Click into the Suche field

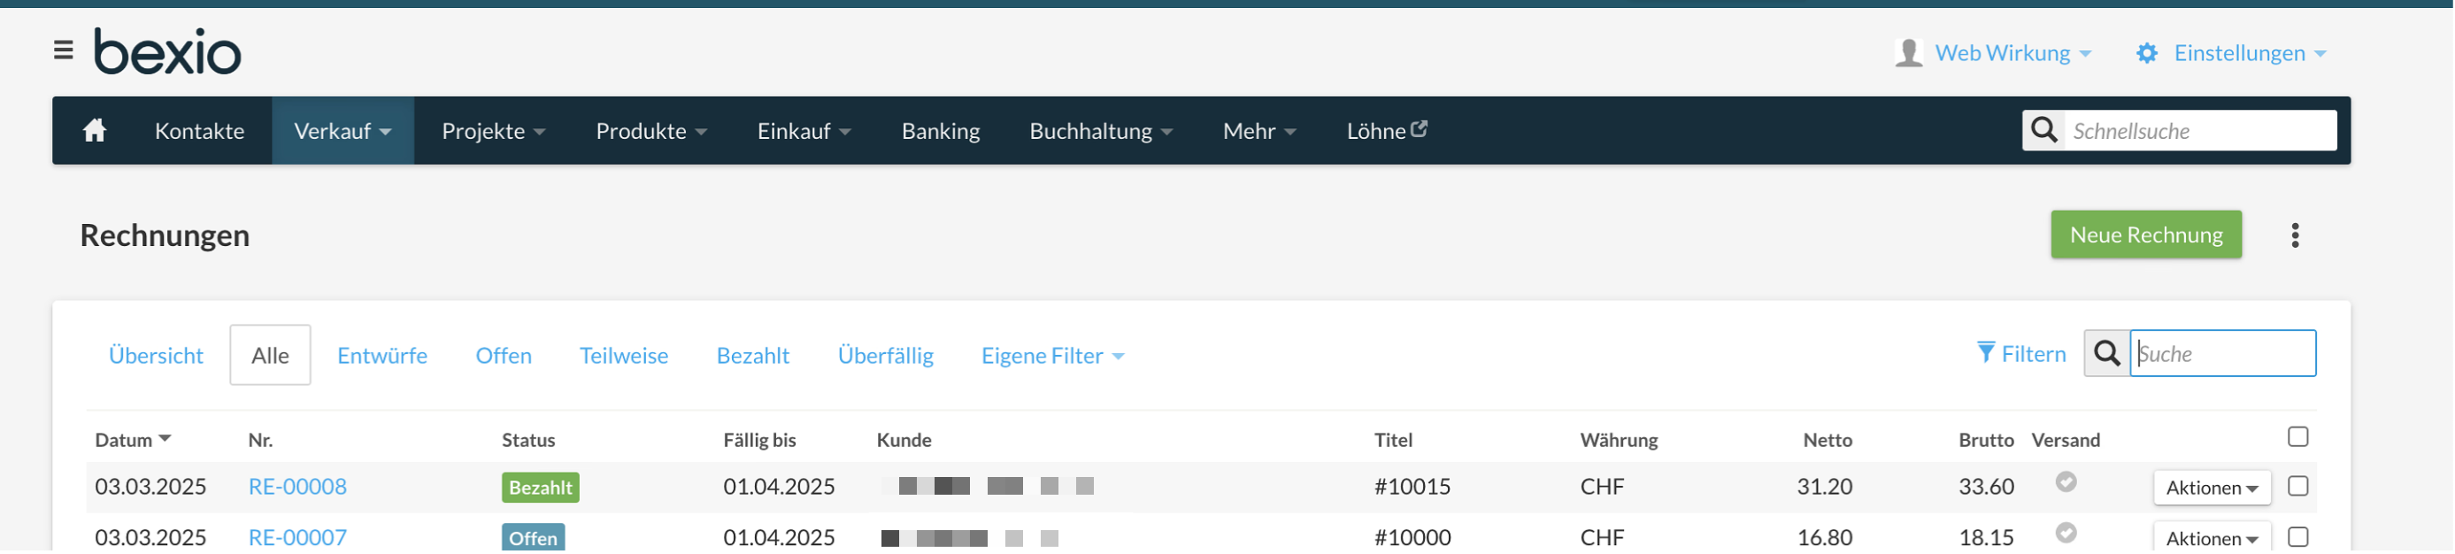2222,354
